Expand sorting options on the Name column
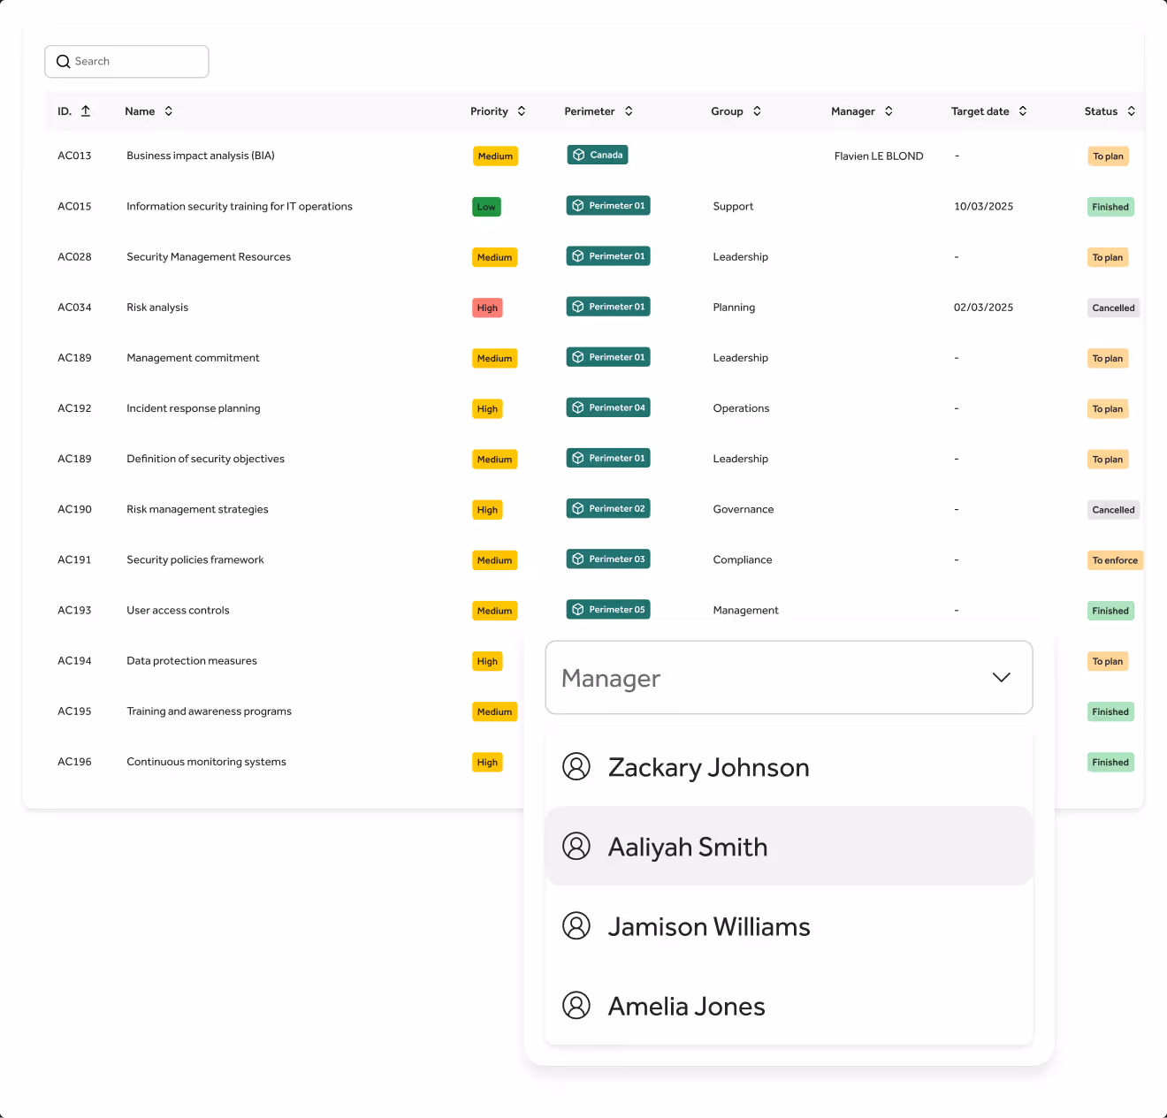This screenshot has height=1118, width=1167. coord(168,110)
